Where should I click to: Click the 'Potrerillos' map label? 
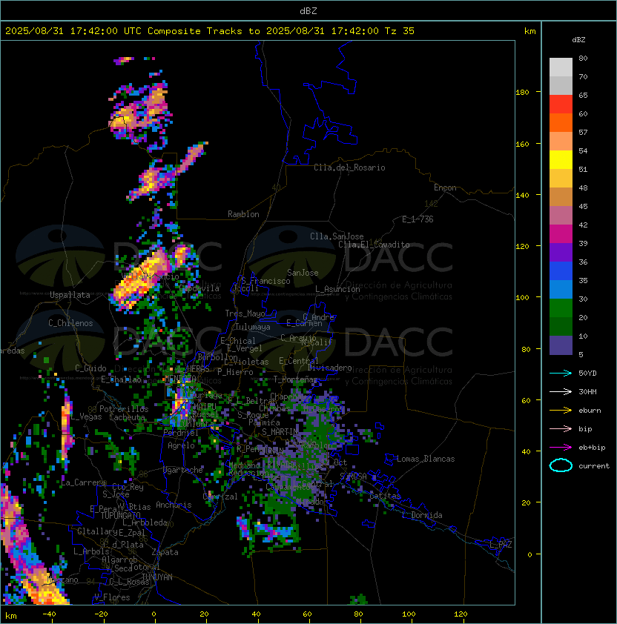(x=124, y=409)
